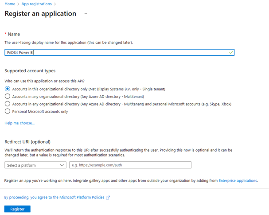Click the Supported account types heading

click(x=30, y=70)
